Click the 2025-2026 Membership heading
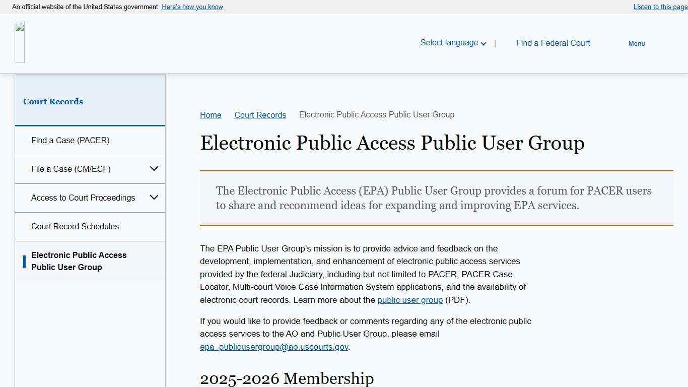Image resolution: width=688 pixels, height=387 pixels. click(x=287, y=378)
